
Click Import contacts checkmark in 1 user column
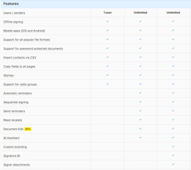click(x=108, y=57)
